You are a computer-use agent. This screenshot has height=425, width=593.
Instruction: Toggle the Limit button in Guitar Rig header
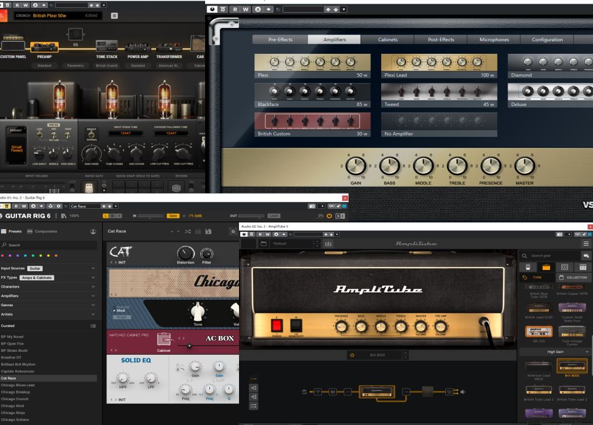click(274, 216)
